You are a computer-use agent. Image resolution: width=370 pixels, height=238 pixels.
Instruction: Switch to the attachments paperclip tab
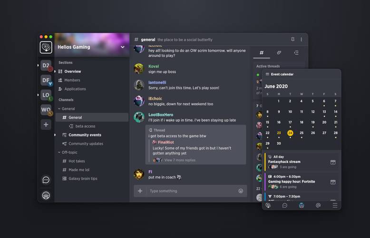coord(279,53)
